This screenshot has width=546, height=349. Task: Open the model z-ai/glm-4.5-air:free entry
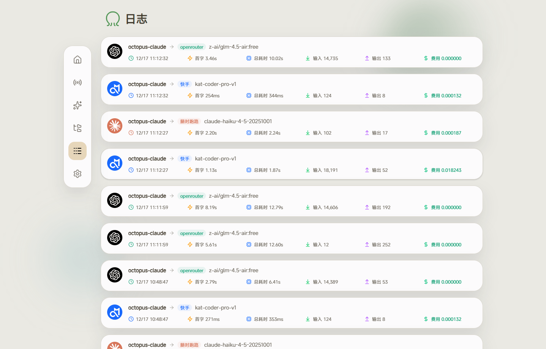(x=234, y=47)
